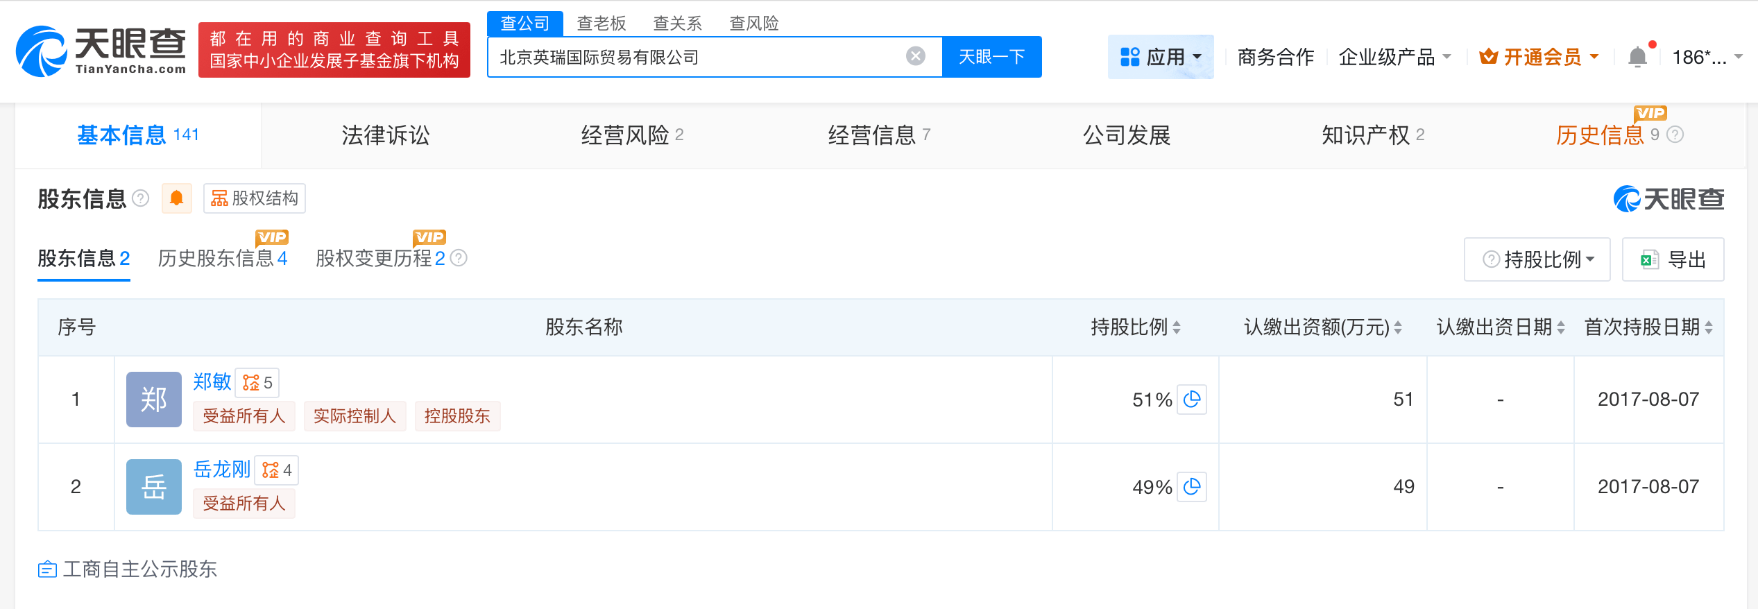Screen dimensions: 1758x609
Task: Open the notification bell in top bar
Action: 1638,56
